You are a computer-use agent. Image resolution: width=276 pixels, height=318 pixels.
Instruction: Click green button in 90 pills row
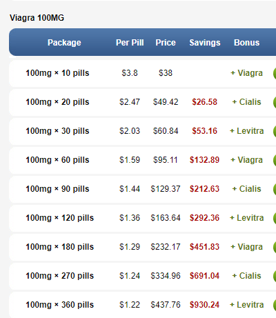click(x=275, y=189)
